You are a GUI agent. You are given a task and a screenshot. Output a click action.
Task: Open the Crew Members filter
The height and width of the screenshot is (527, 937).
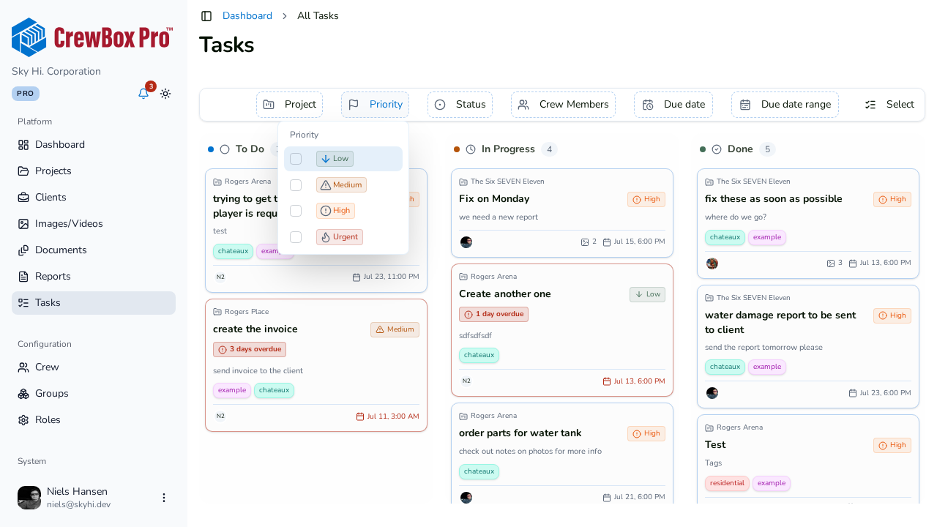pos(563,105)
